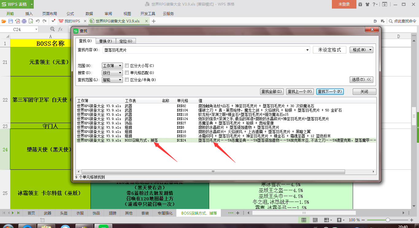
Task: Switch to page break preview in status bar
Action: pyautogui.click(x=315, y=220)
